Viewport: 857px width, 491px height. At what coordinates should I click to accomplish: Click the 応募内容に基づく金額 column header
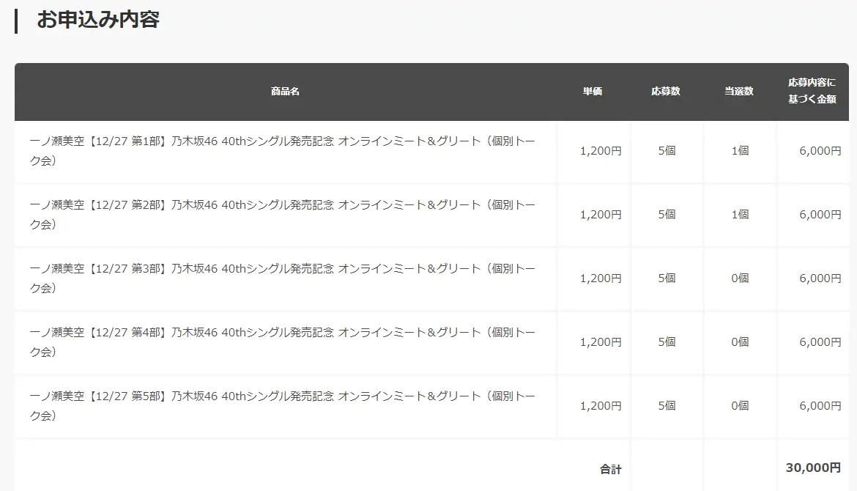[x=812, y=91]
